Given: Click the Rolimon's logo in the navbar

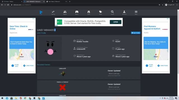Looking at the screenshot, I should (41, 12).
